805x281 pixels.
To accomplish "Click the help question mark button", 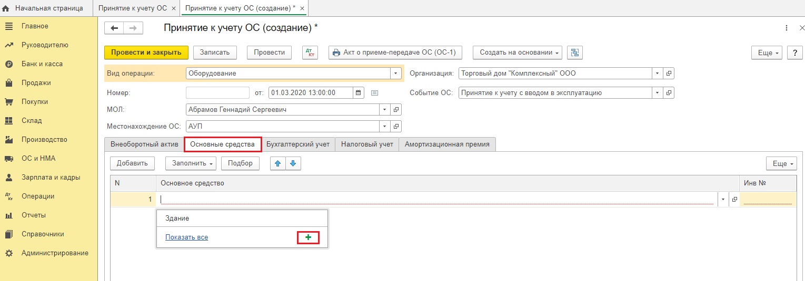I will click(x=794, y=53).
